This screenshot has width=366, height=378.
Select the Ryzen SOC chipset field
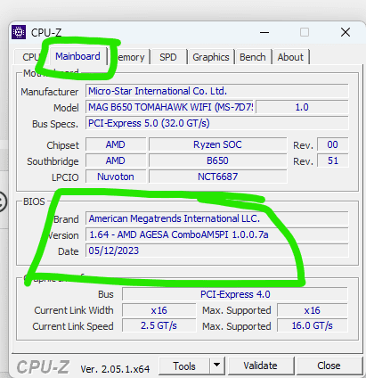tap(217, 144)
